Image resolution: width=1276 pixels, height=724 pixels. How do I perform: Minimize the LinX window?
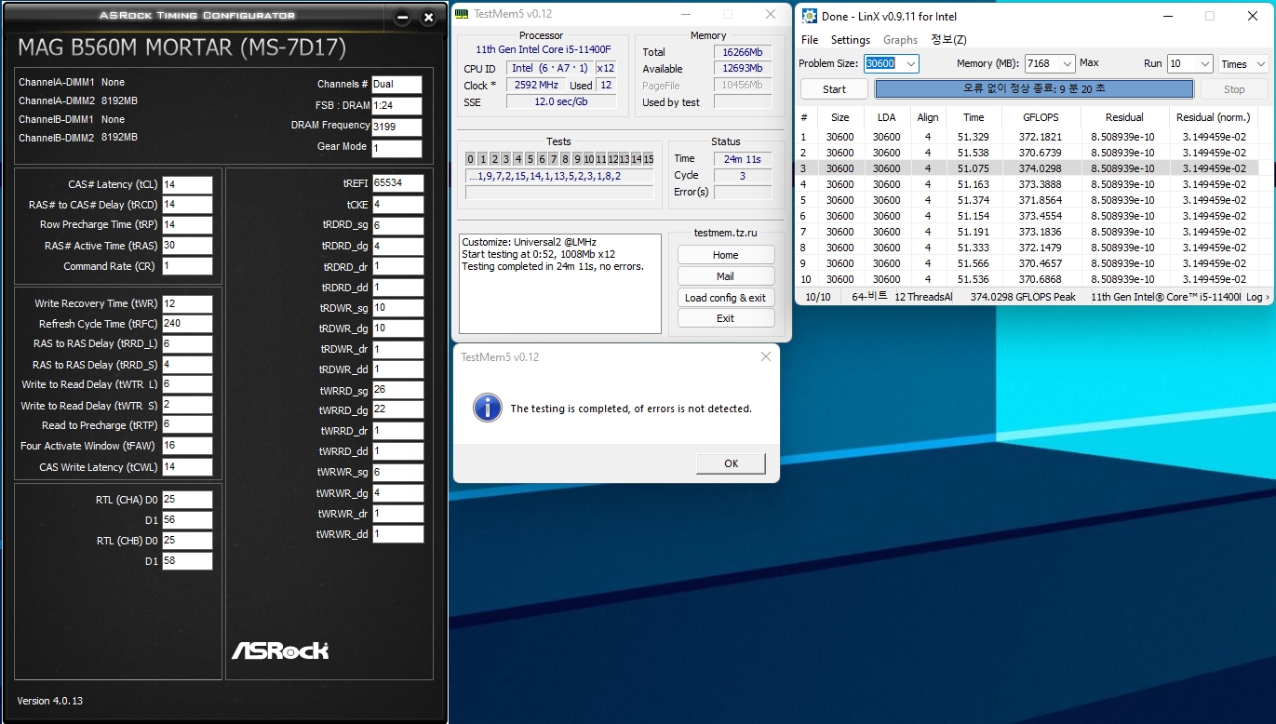1169,16
